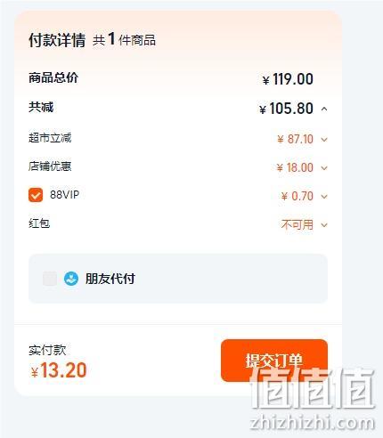Click the ¥87.10 supermarket discount amount

(295, 139)
